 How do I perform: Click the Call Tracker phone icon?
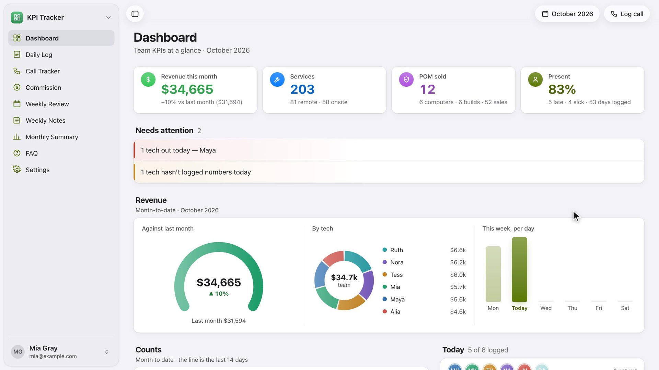click(x=17, y=71)
